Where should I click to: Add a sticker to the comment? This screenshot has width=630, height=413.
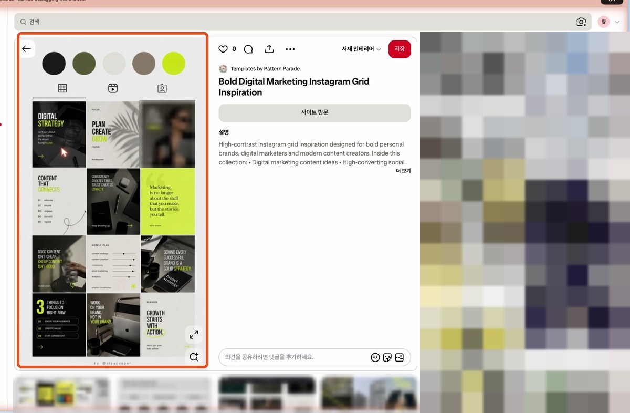387,357
